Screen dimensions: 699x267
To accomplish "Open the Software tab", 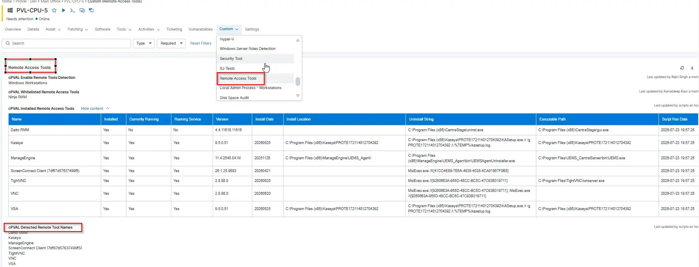I will (x=102, y=29).
